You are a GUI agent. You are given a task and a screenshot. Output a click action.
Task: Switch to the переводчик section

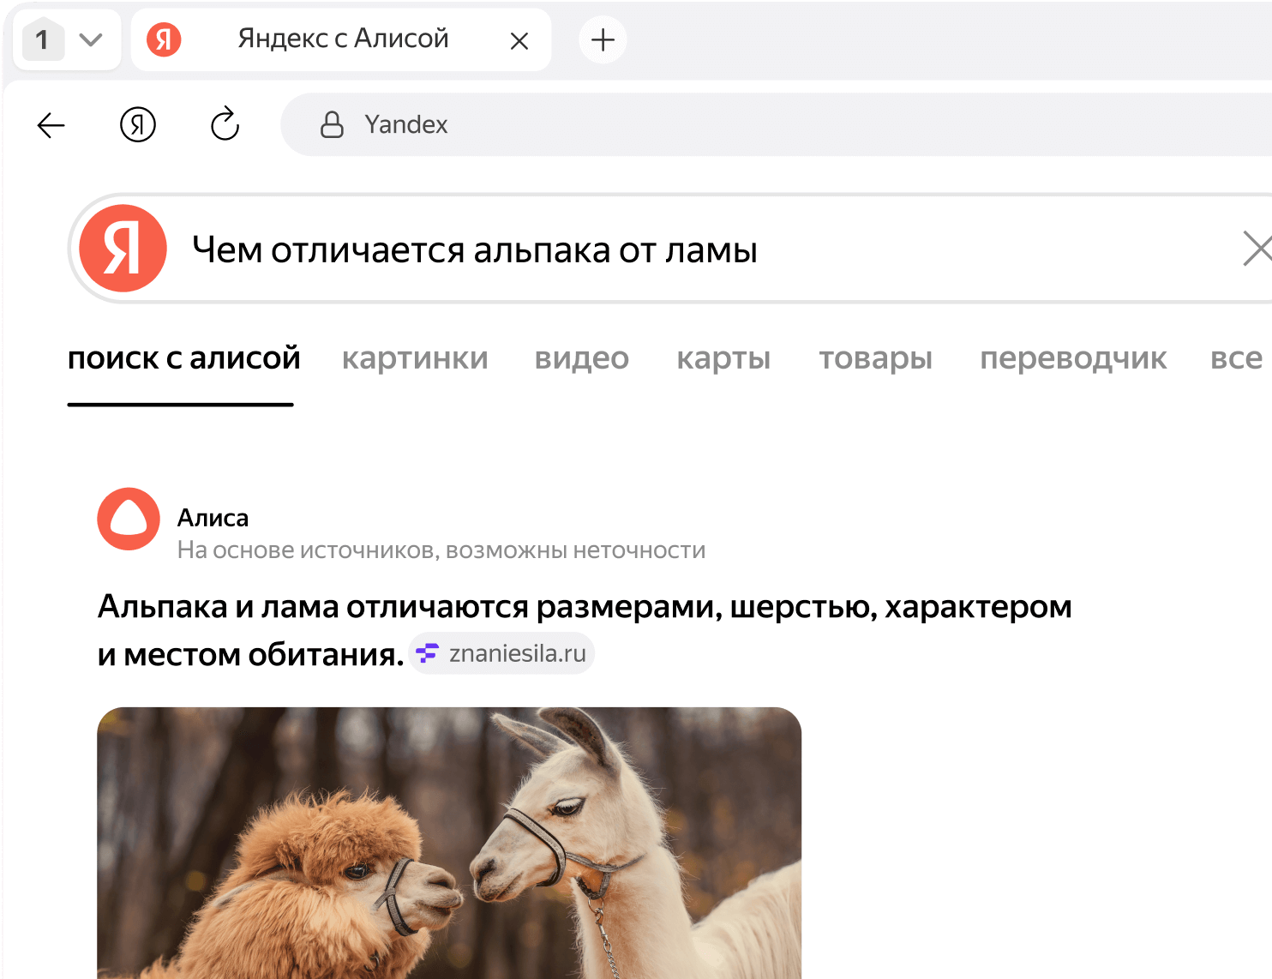[x=1073, y=359]
